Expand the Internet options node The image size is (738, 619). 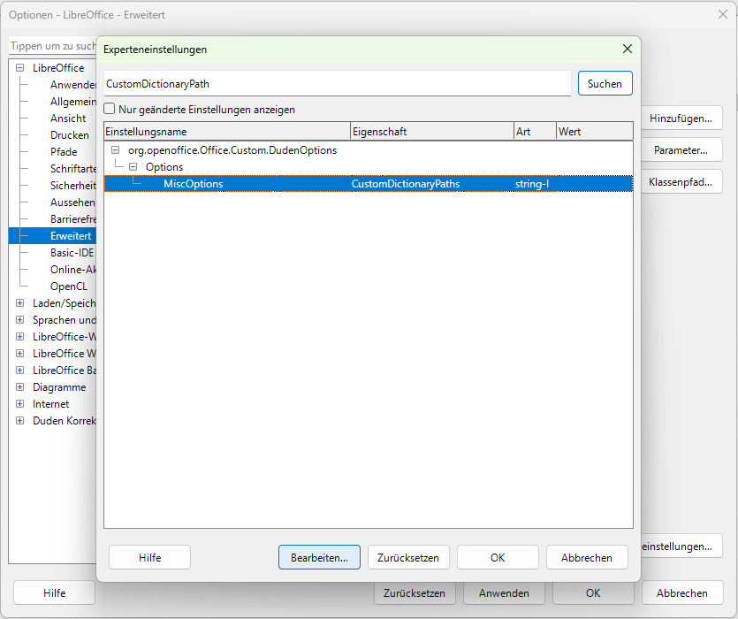coord(19,404)
